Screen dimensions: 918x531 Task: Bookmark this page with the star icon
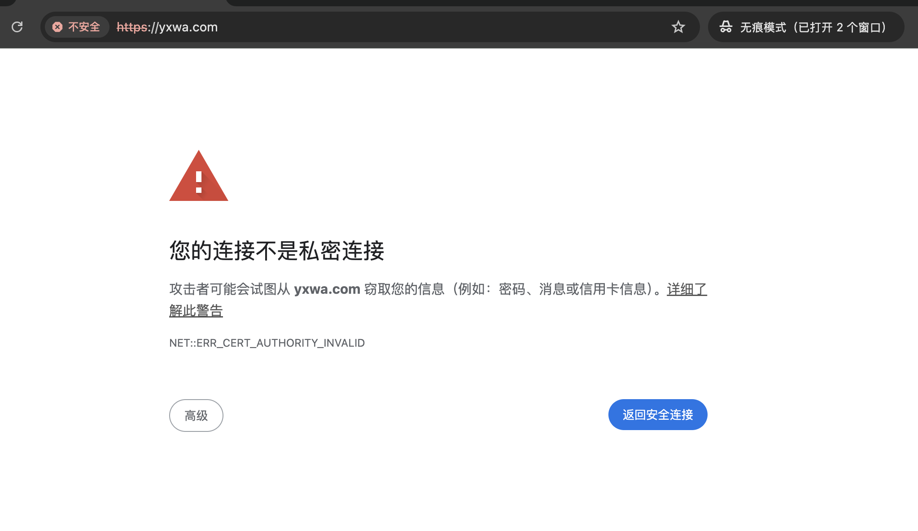coord(678,27)
